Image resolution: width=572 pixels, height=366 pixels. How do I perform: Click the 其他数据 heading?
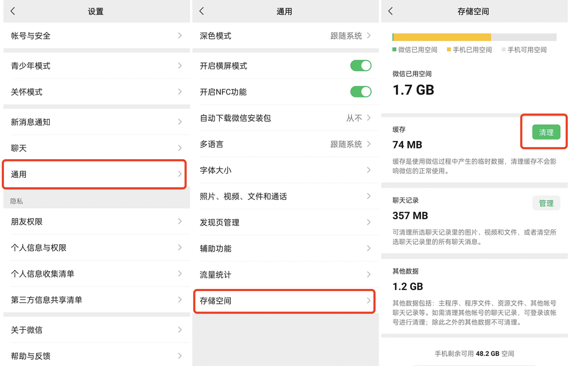(405, 271)
